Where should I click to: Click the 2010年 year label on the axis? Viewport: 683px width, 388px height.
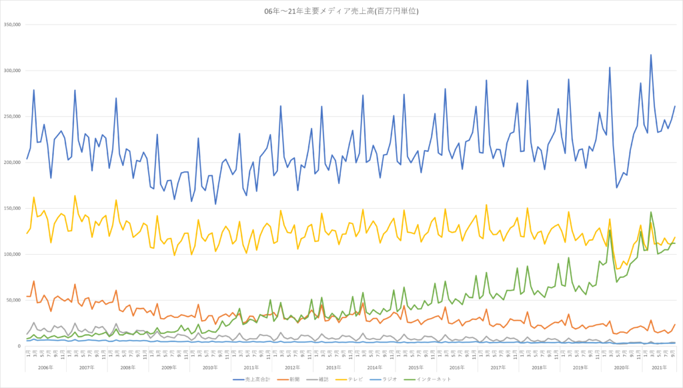point(211,367)
